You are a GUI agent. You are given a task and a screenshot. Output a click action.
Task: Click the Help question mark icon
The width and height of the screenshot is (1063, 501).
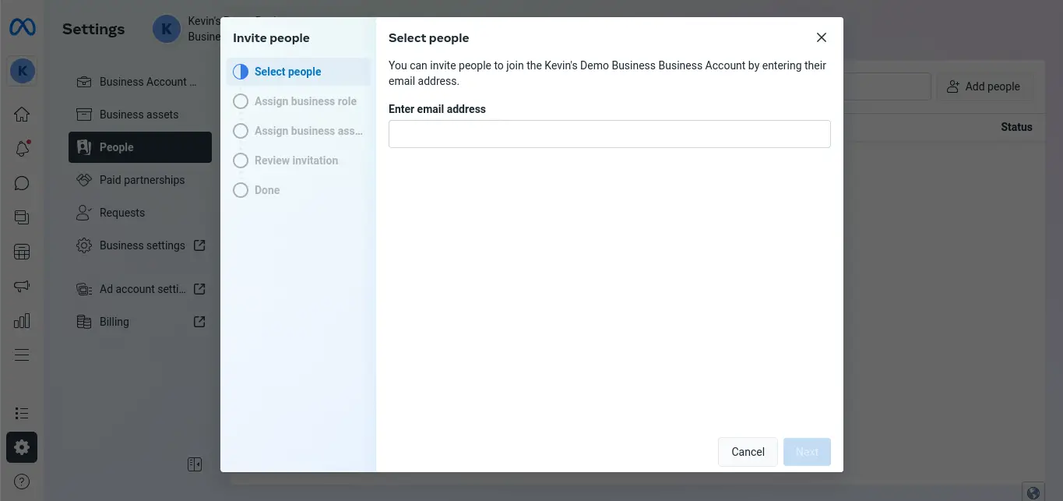(22, 481)
